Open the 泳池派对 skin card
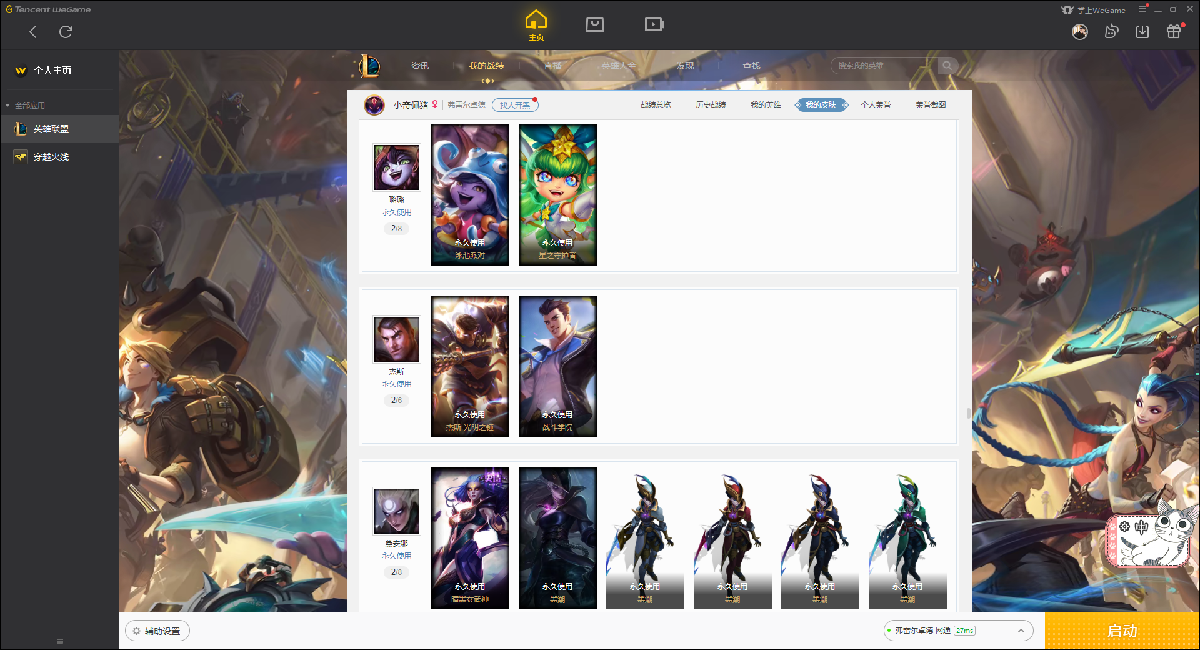 (470, 194)
